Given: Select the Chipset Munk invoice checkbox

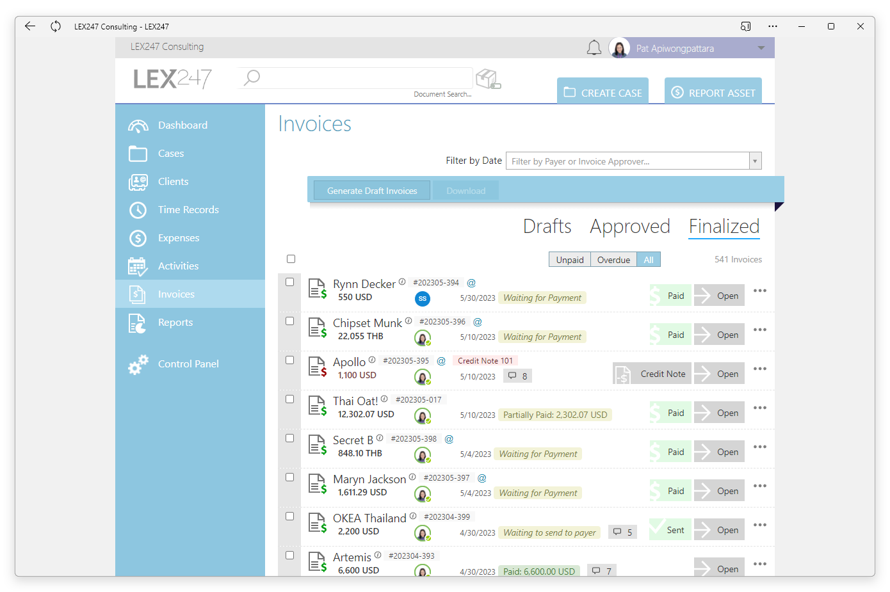Looking at the screenshot, I should click(289, 321).
